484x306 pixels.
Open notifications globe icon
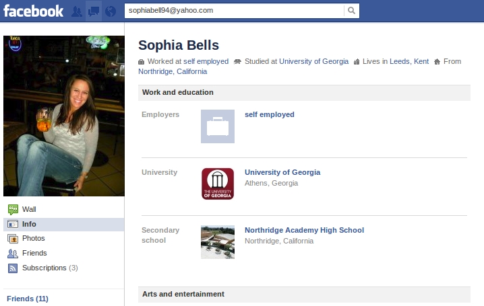pyautogui.click(x=110, y=11)
